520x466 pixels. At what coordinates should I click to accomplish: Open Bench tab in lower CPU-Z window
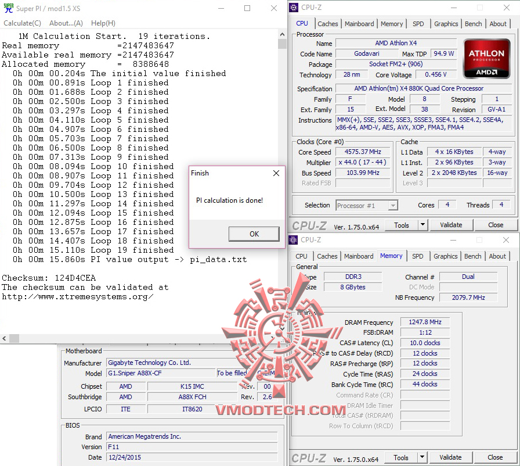coord(472,256)
